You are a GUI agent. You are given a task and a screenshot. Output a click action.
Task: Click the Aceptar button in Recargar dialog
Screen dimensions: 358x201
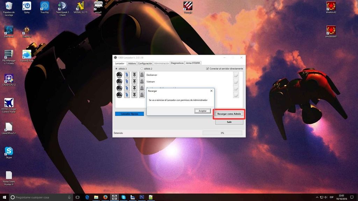202,111
